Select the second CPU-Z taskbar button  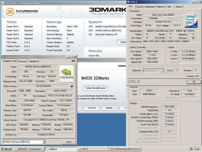coord(93,149)
